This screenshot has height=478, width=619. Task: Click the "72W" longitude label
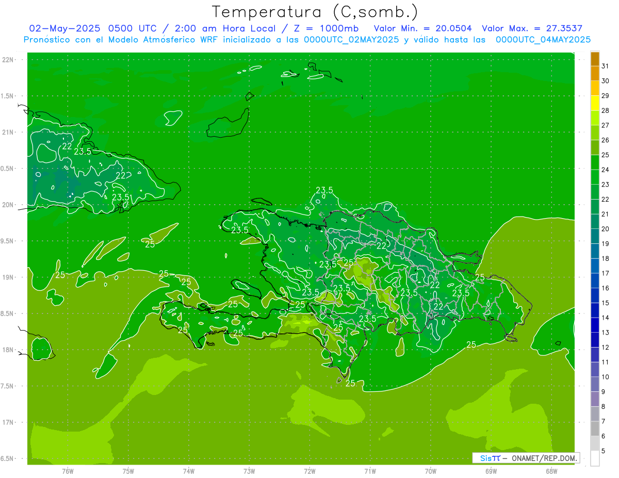[309, 471]
